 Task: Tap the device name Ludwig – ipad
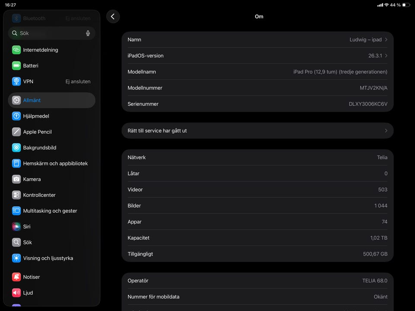(366, 39)
